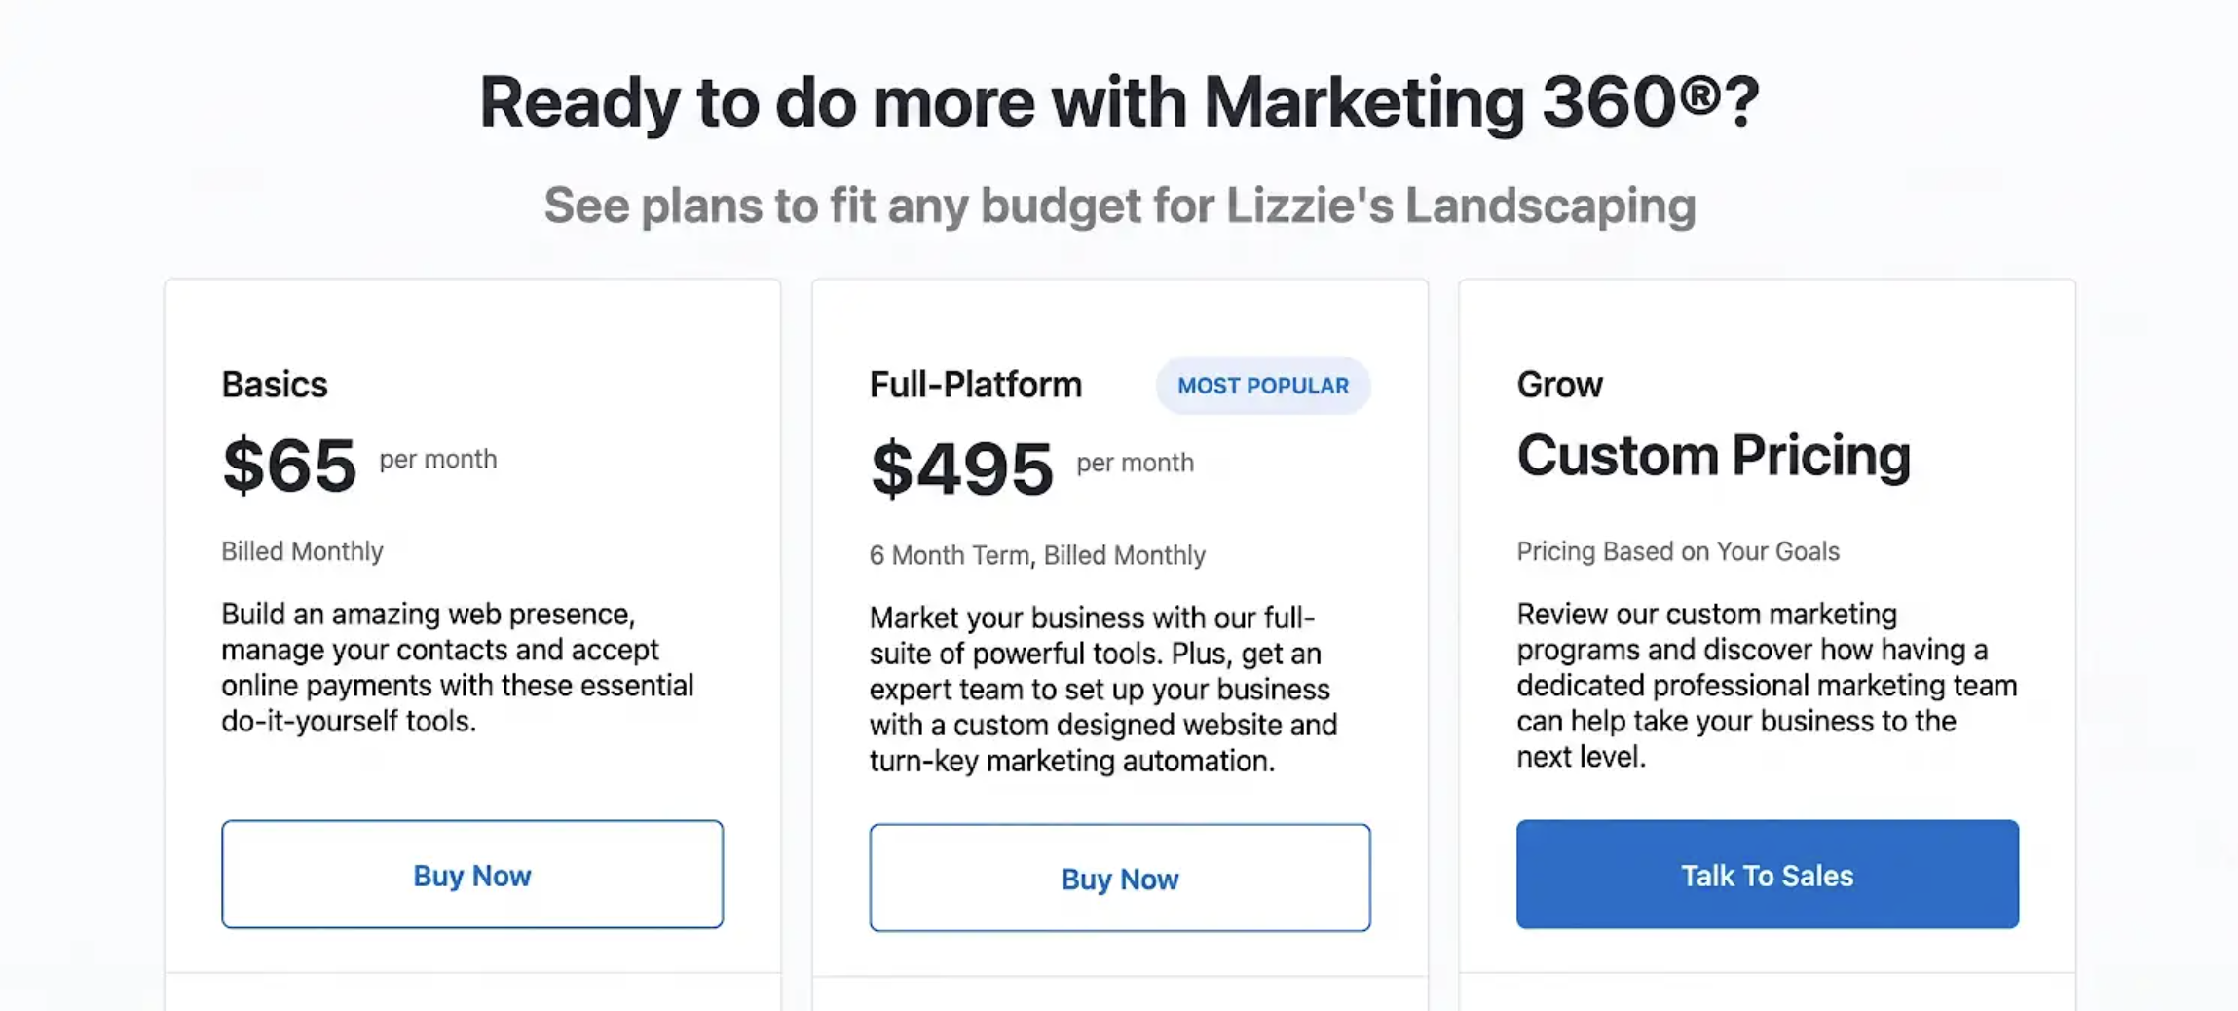
Task: Click the 6 Month Term billing label
Action: pos(1037,555)
